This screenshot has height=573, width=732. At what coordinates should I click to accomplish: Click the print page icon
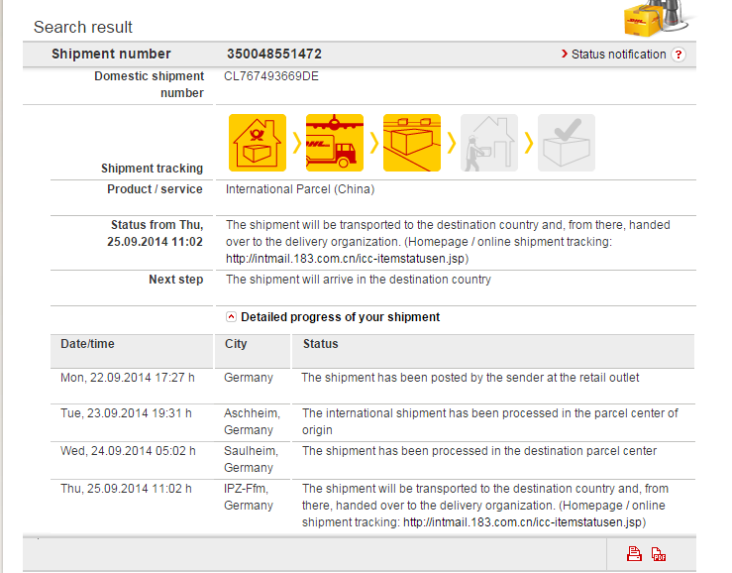click(634, 555)
